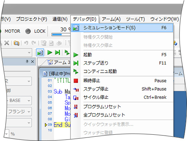Pin the left side panel
The width and height of the screenshot is (187, 141).
pyautogui.click(x=27, y=61)
